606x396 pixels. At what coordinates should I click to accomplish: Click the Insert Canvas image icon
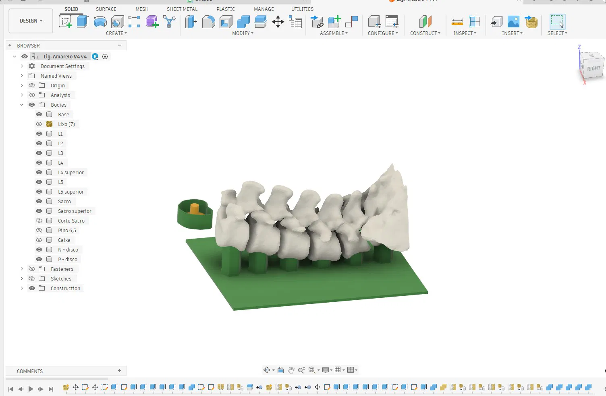(x=513, y=22)
